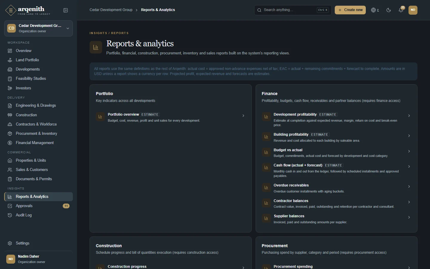
Task: Open Building profitability report chevron
Action: (409, 136)
